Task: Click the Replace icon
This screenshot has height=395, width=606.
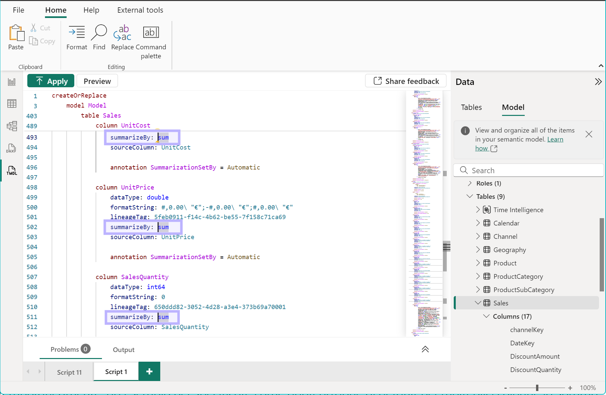Action: tap(122, 32)
